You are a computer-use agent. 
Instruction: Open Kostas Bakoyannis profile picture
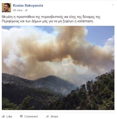click(6, 8)
